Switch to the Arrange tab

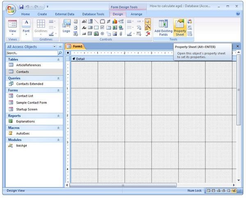coord(137,14)
